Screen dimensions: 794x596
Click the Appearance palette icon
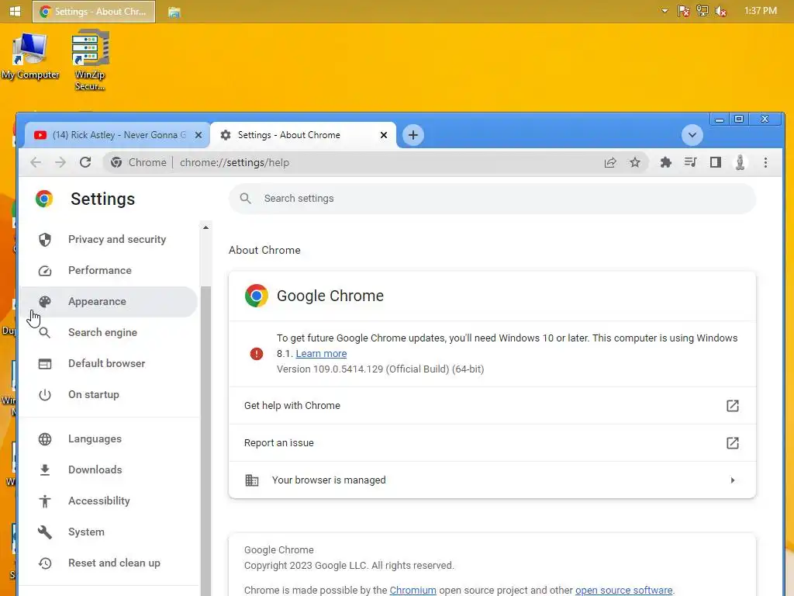45,302
